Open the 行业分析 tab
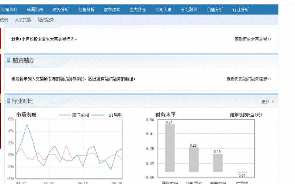 [x=241, y=10]
